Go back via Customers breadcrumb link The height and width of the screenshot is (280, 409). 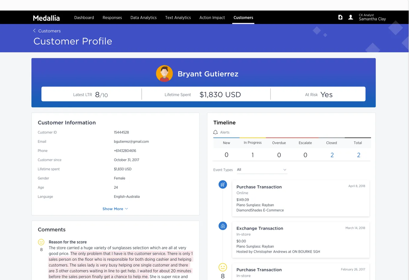coord(49,31)
